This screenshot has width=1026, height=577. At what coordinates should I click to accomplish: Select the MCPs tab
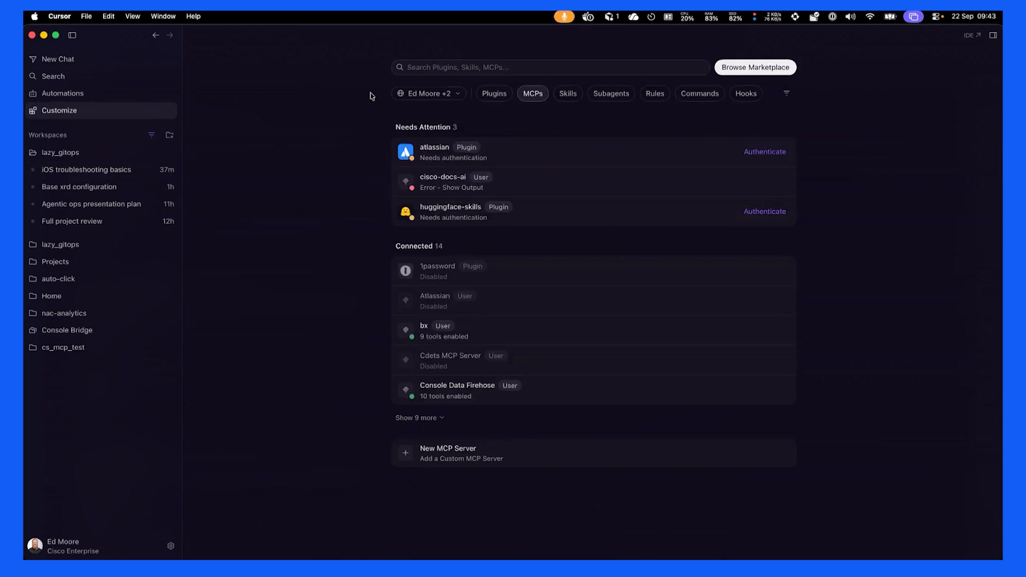[x=533, y=93]
